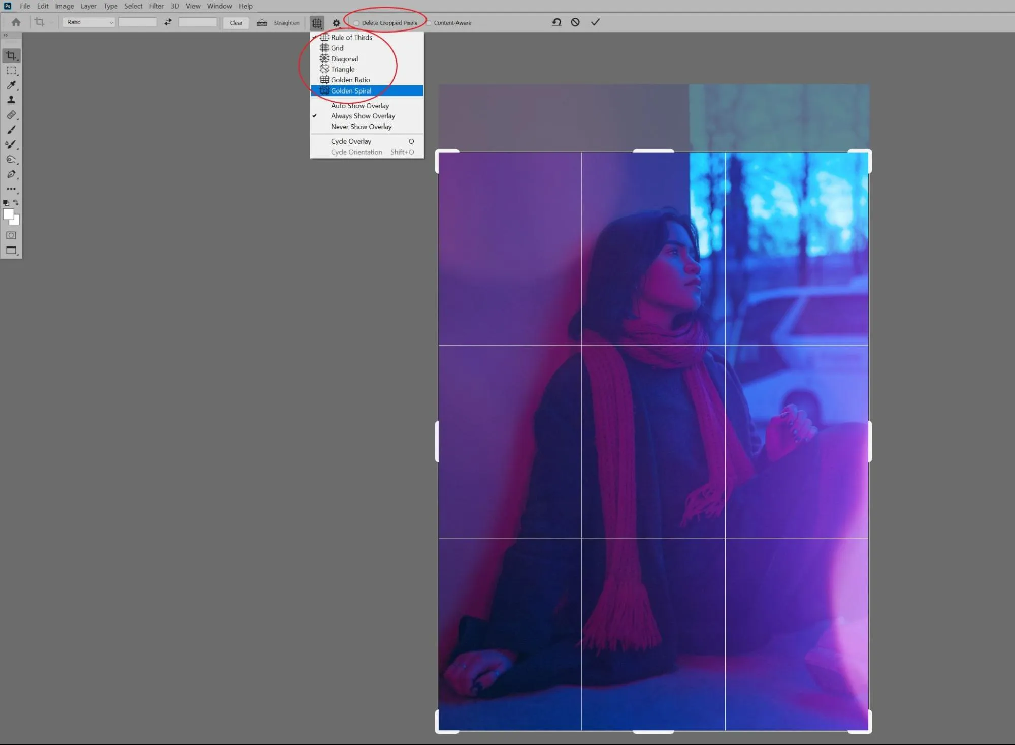Open the crop tool preset picker
The width and height of the screenshot is (1015, 745).
click(43, 22)
